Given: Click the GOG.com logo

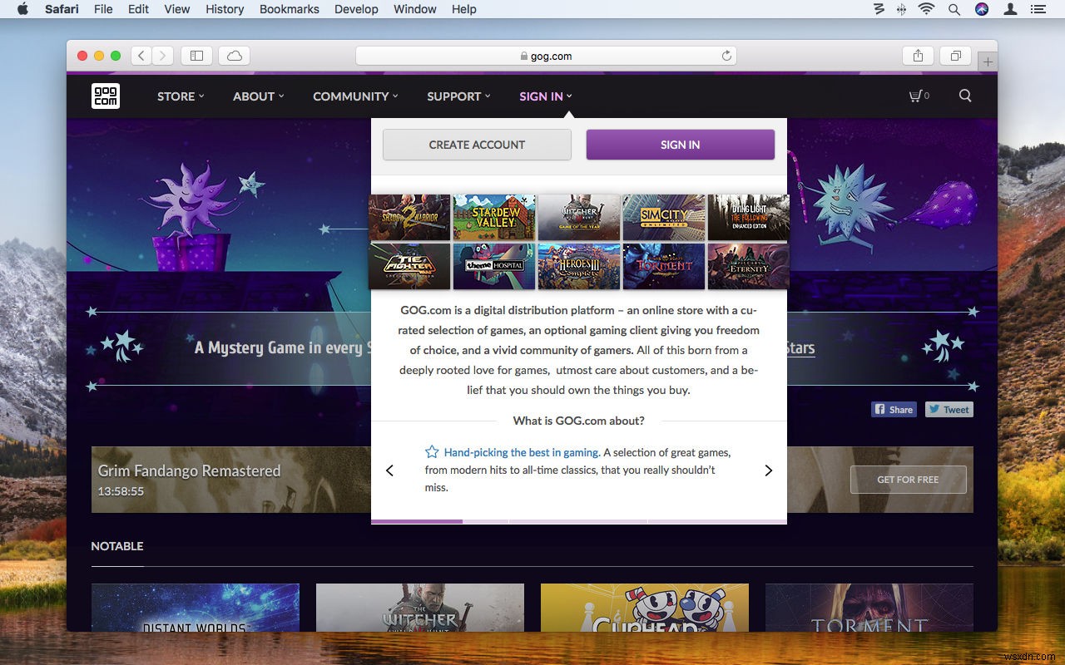Looking at the screenshot, I should point(105,96).
